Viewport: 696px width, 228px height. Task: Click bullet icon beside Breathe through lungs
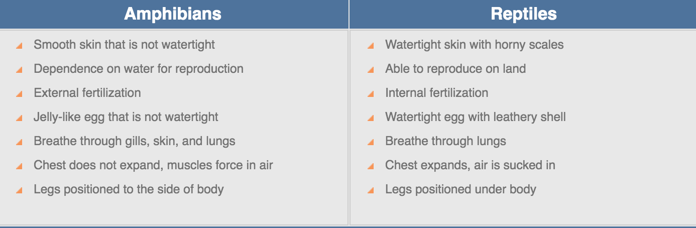point(371,142)
